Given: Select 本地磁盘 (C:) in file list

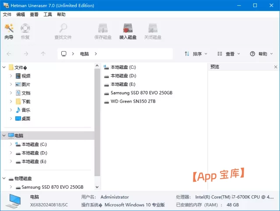Looking at the screenshot, I should (120, 67).
